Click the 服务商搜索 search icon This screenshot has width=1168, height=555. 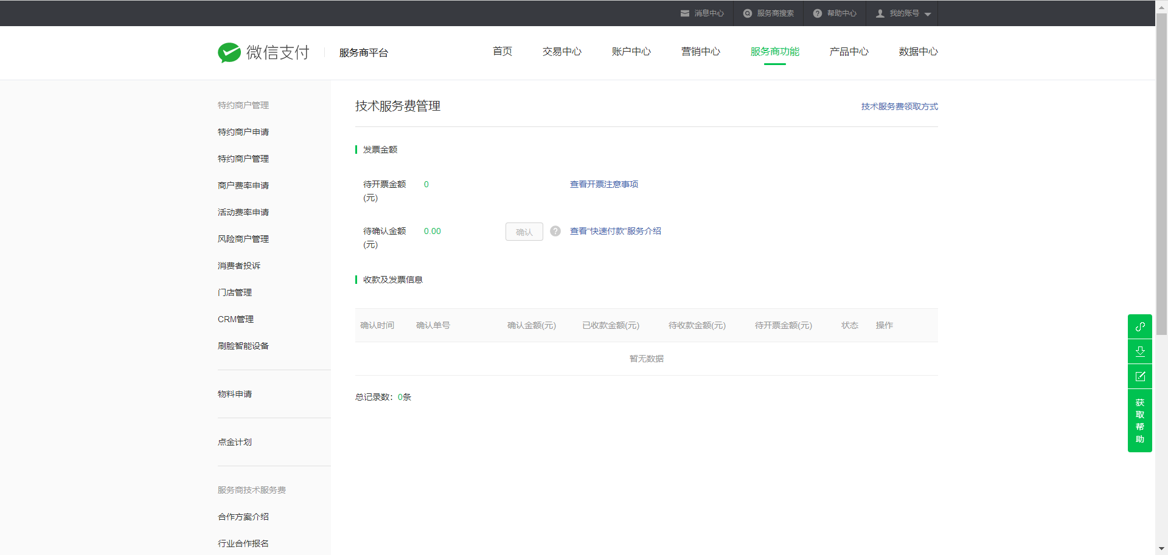pyautogui.click(x=748, y=13)
